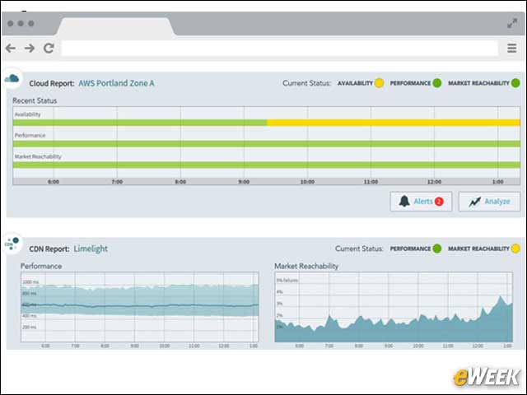The width and height of the screenshot is (527, 395).
Task: Click the yellow segment of Availability bar
Action: [394, 123]
